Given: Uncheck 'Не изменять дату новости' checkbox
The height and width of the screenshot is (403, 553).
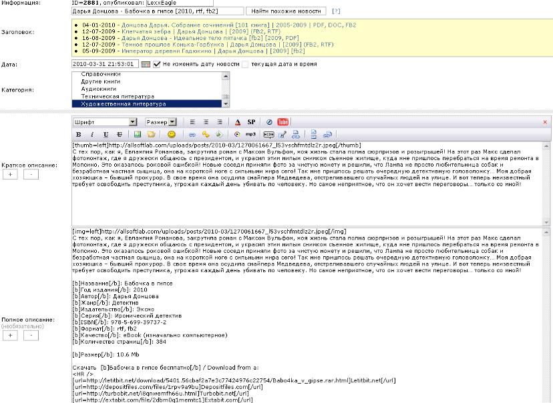Looking at the screenshot, I should tap(157, 64).
